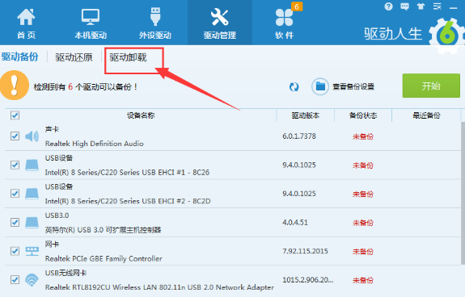Toggle the select-all checkbox in header
Screen dimensions: 465x297
(15, 115)
